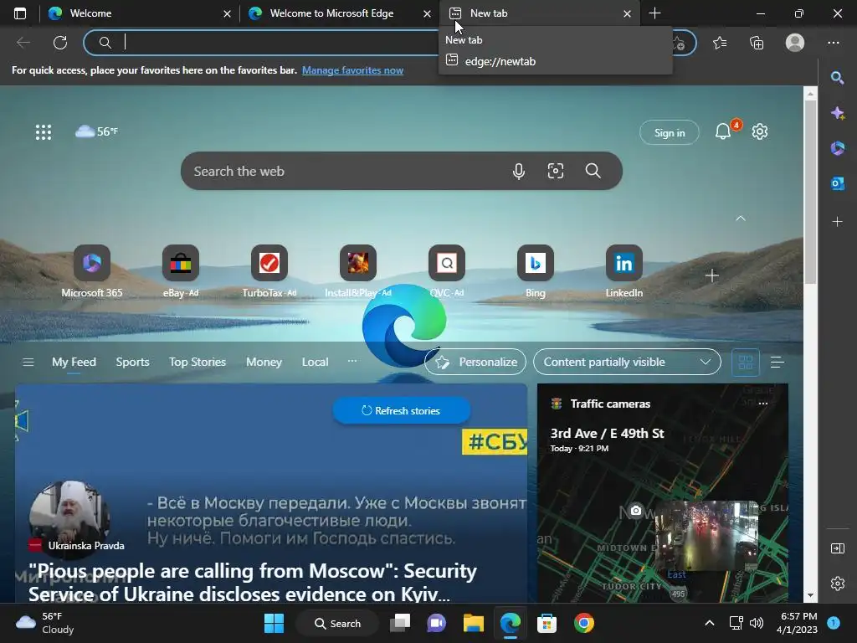Open the eBay quick link tile
Screen dimensions: 857x643
(181, 272)
